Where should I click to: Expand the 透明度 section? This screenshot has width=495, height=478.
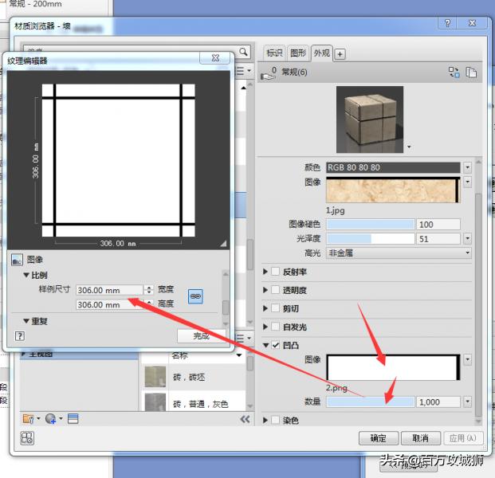click(x=265, y=290)
